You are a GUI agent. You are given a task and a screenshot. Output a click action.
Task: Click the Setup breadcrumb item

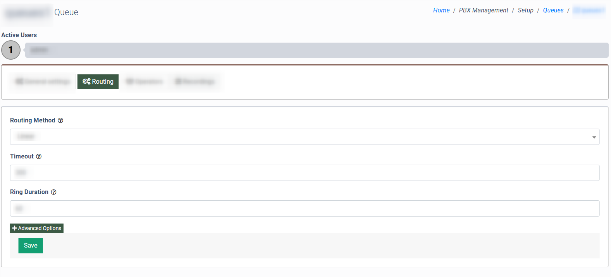click(525, 10)
